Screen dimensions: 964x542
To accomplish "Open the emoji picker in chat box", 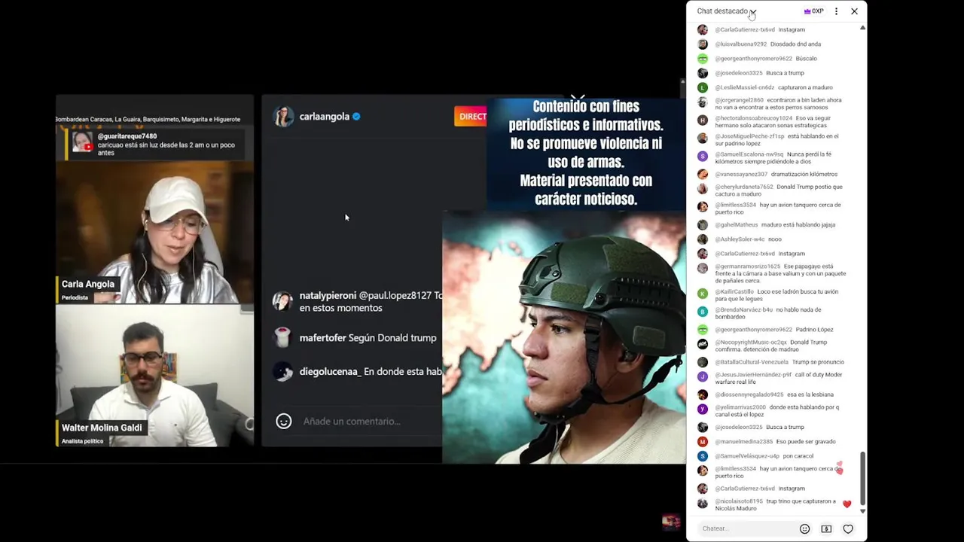I will click(804, 528).
